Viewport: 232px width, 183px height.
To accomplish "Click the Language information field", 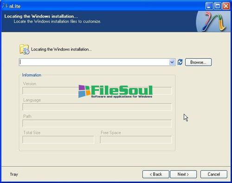I will pos(97,107).
